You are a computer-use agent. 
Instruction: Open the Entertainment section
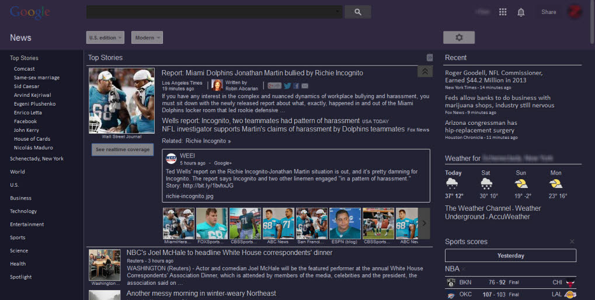tap(27, 224)
